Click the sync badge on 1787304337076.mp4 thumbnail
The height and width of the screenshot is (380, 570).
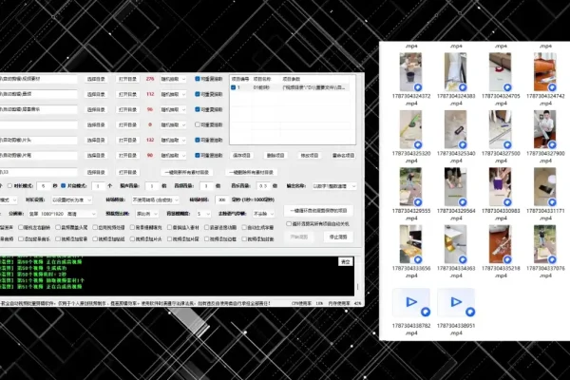click(552, 259)
